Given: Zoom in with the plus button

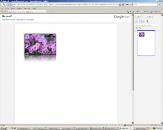Looking at the screenshot, I should (147, 21).
